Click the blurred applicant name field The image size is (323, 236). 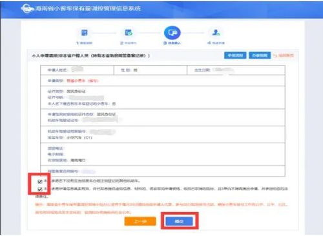coord(78,69)
